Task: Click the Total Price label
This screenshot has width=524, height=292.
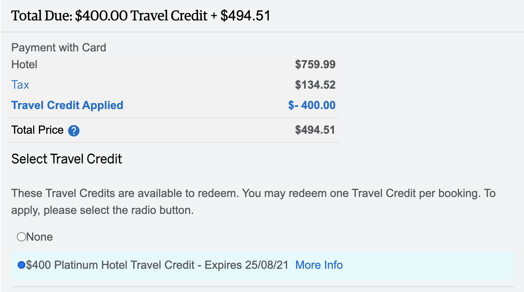Action: [x=37, y=130]
